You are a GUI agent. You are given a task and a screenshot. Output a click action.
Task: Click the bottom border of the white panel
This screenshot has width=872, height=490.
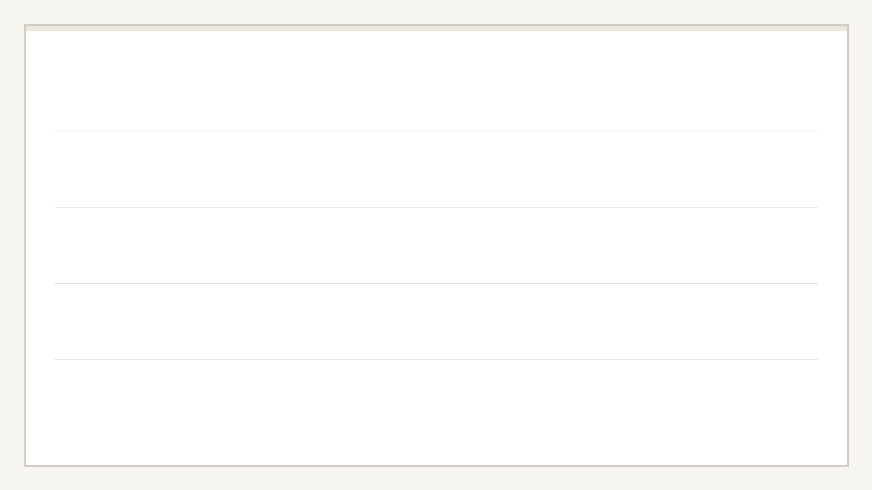(x=436, y=465)
